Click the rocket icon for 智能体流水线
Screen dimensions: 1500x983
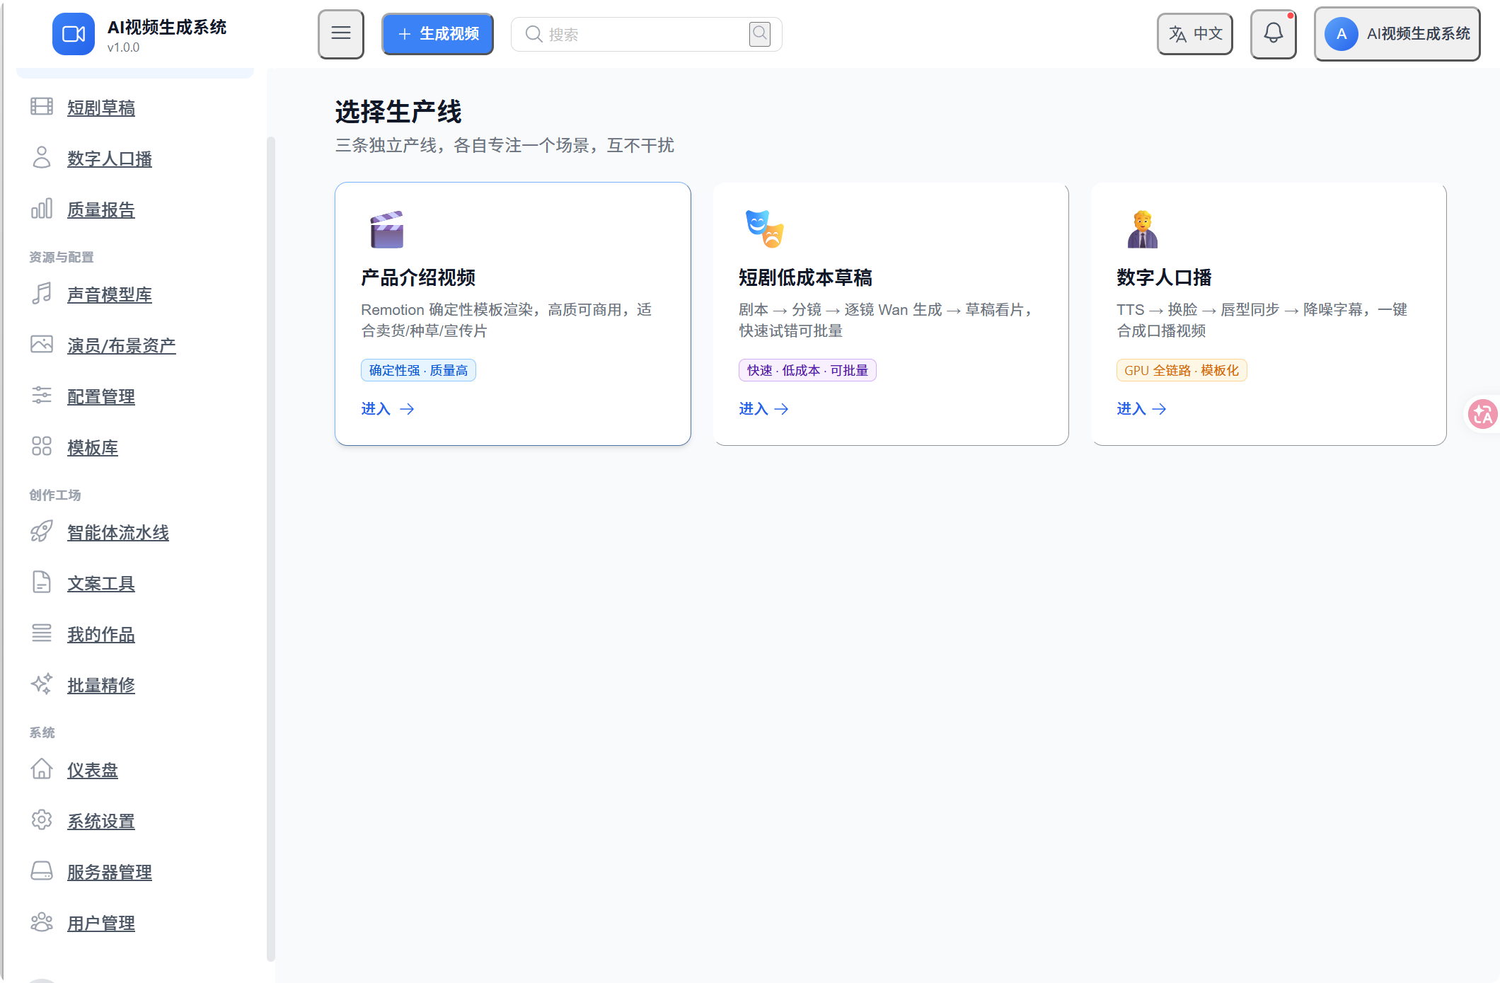point(42,531)
